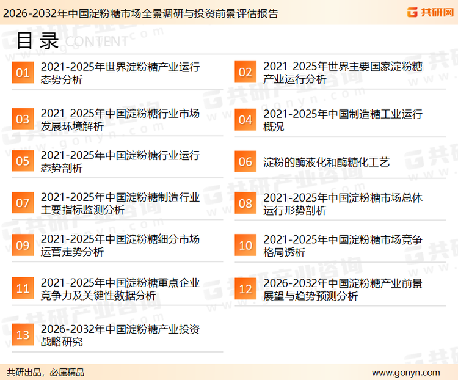Select chapter 世界主要国家淀粉糖产业运行分析
This screenshot has width=458, height=380.
[x=343, y=73]
